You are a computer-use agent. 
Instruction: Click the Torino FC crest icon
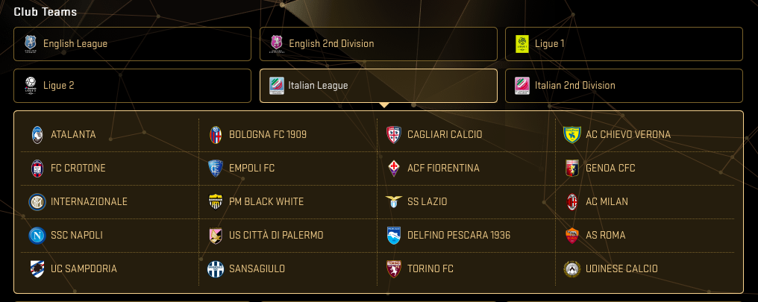coord(393,268)
